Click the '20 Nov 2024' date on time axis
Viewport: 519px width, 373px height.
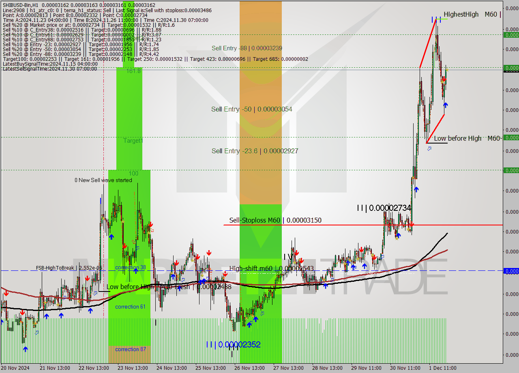coord(16,368)
